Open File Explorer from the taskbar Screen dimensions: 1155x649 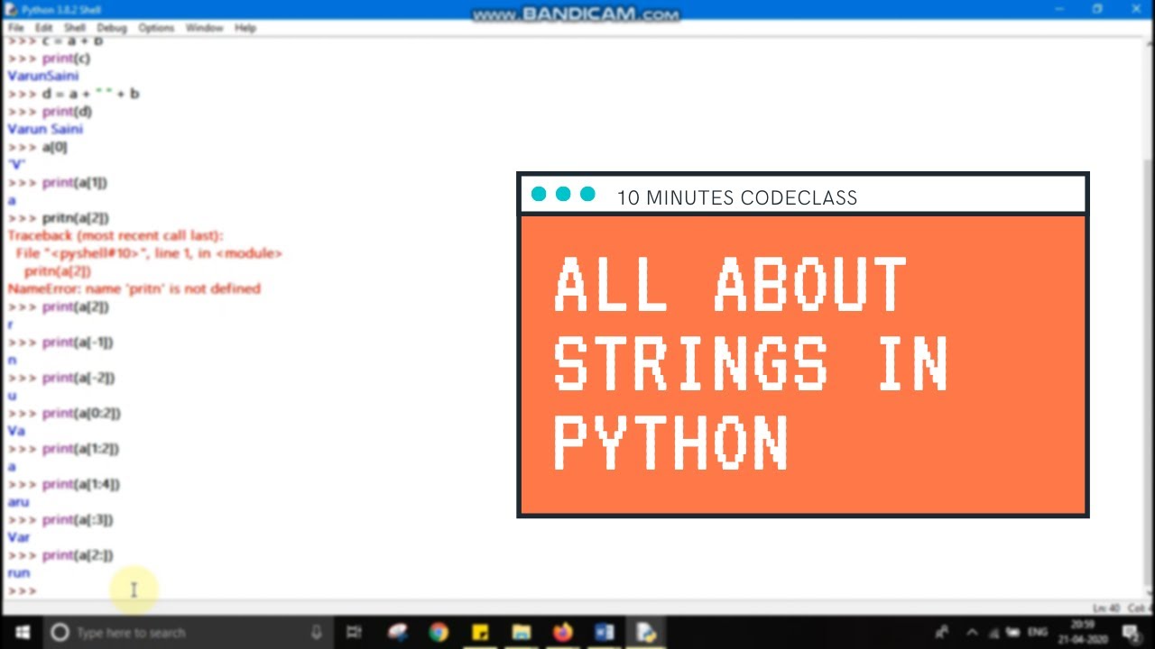pyautogui.click(x=521, y=633)
